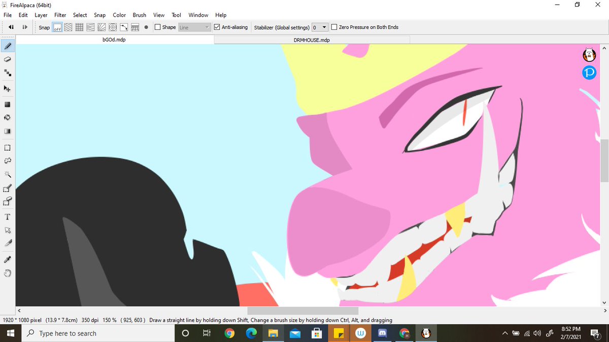Image resolution: width=609 pixels, height=342 pixels.
Task: Toggle the Shape checkbox
Action: (157, 27)
